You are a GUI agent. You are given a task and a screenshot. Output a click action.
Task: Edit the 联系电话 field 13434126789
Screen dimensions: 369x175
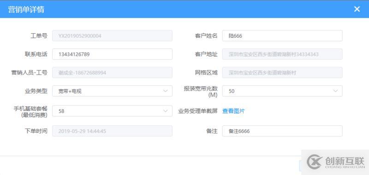[112, 54]
